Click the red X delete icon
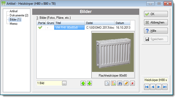Screen dimensions: 177x99 coord(132,83)
